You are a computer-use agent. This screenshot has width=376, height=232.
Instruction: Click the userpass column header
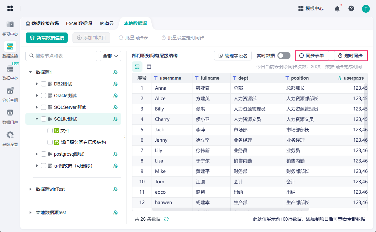(x=352, y=78)
